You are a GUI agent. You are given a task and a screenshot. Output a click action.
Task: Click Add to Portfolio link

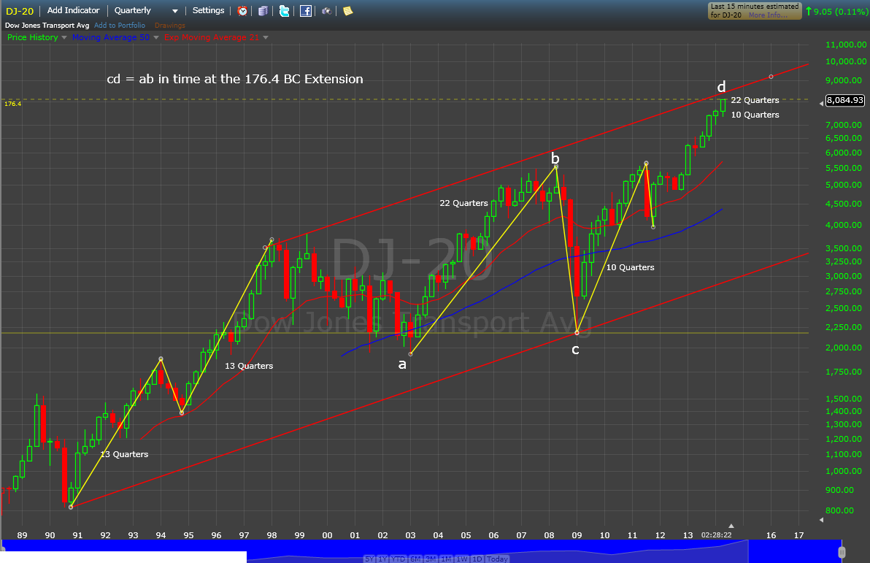point(119,26)
